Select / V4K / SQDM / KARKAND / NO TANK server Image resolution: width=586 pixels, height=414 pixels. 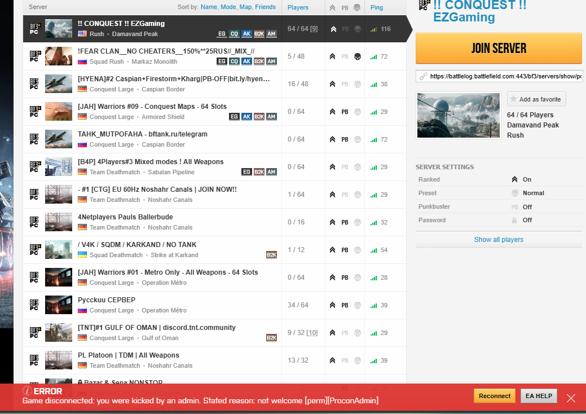pos(214,250)
